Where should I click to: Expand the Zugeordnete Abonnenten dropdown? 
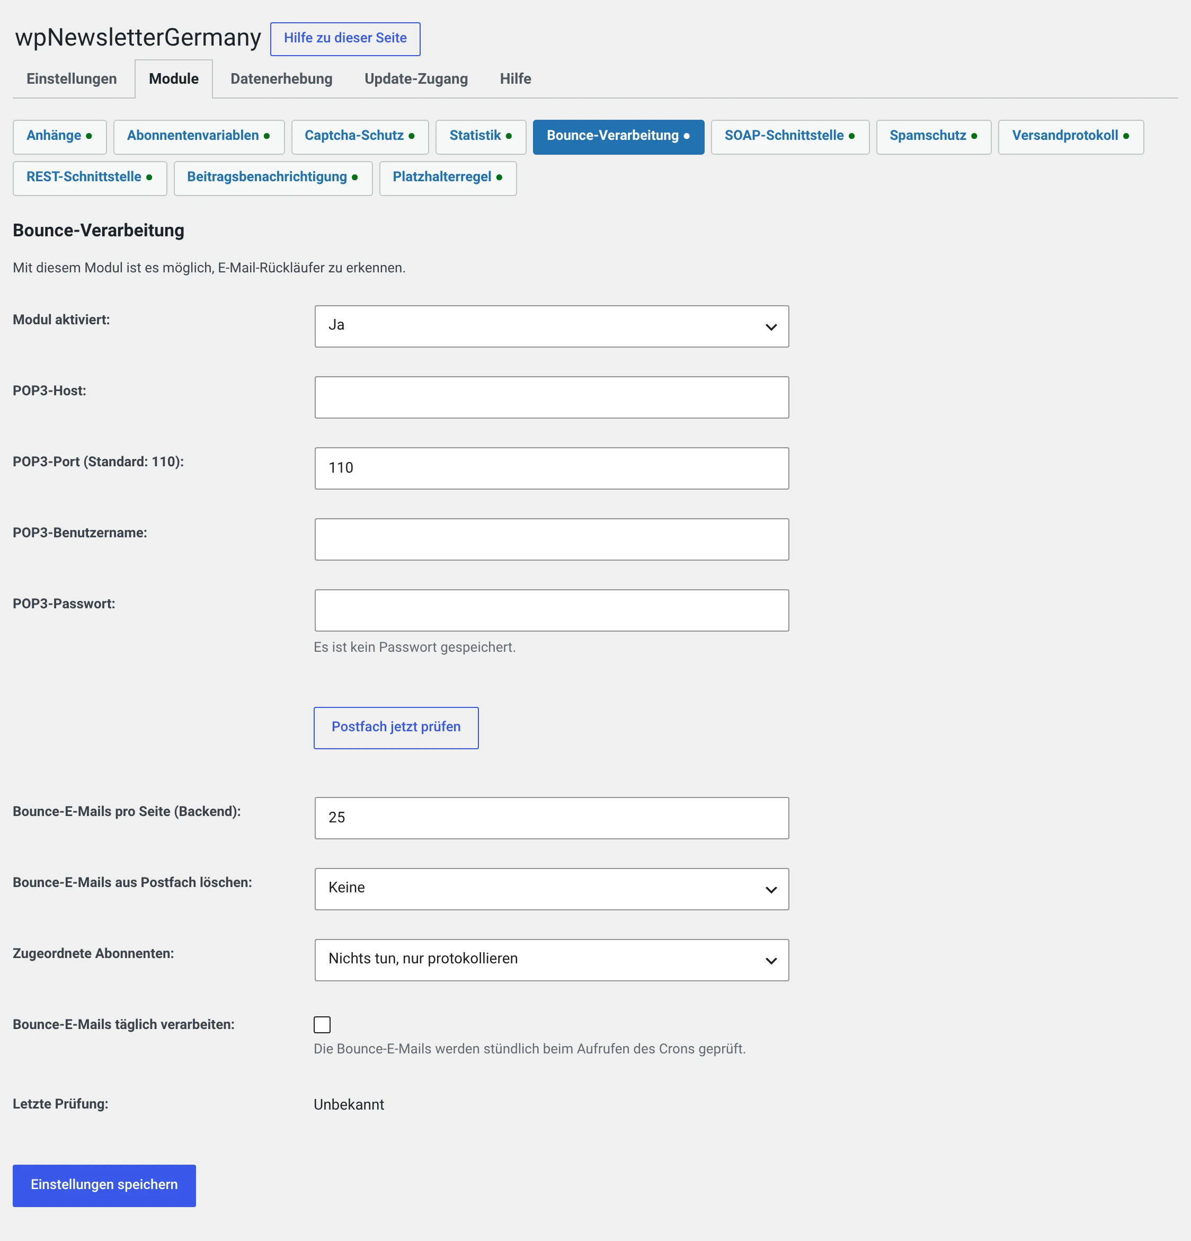coord(552,959)
